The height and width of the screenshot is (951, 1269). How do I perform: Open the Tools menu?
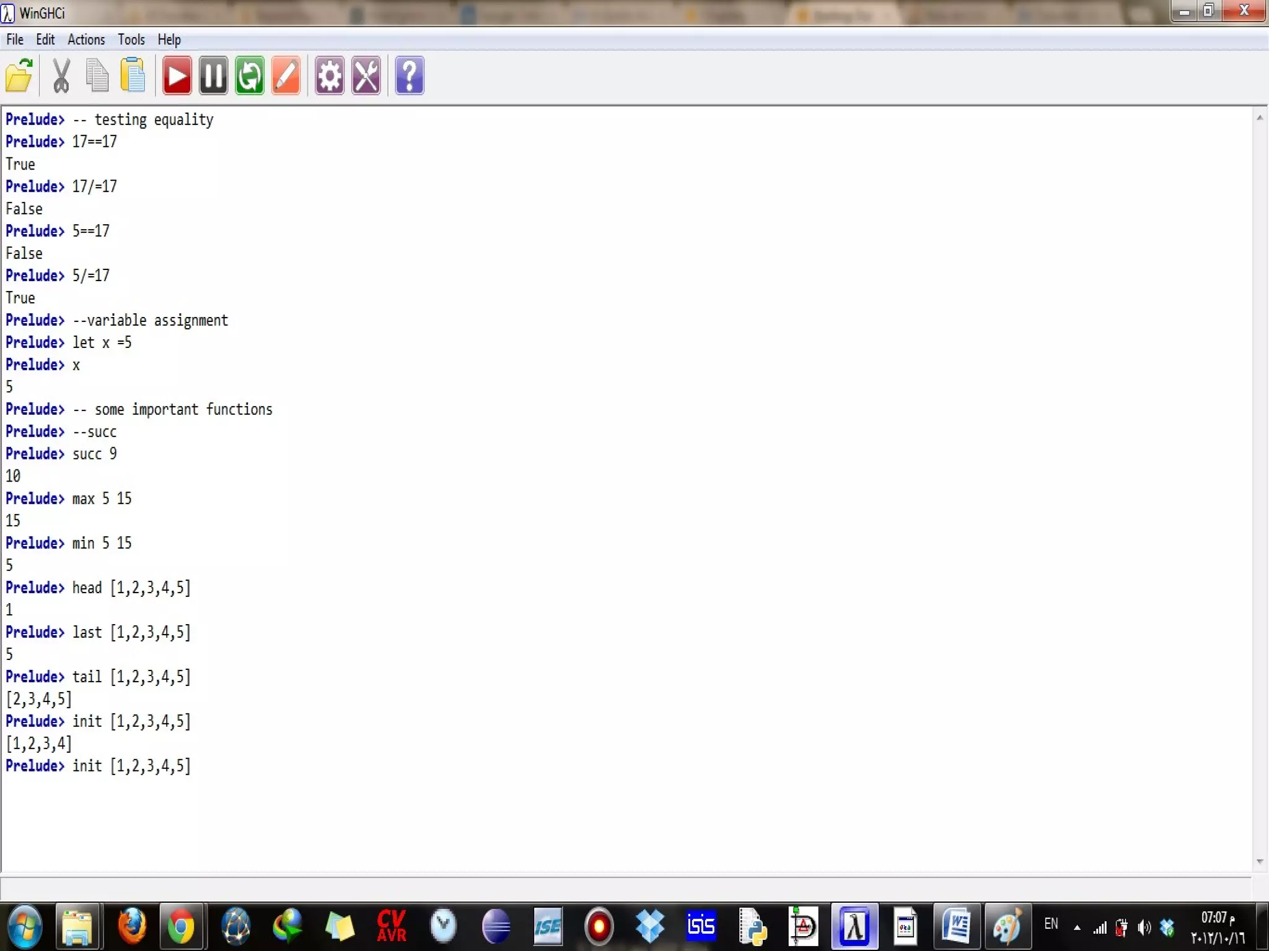131,40
